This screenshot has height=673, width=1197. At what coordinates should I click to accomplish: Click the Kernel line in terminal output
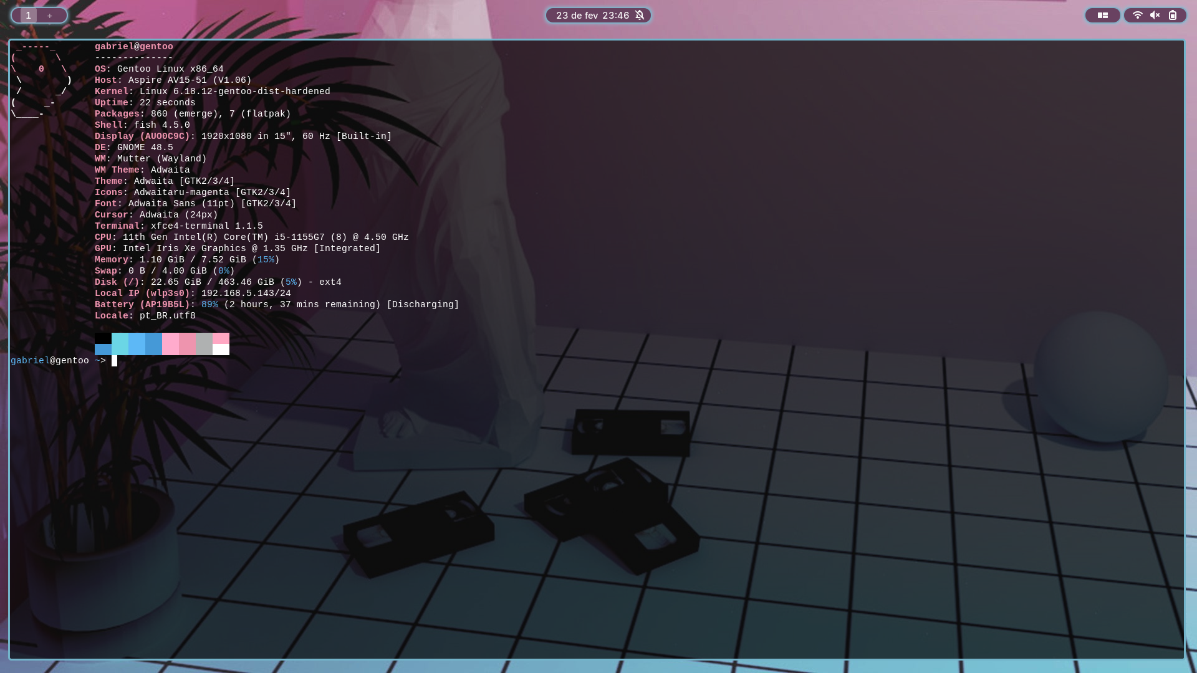[x=212, y=92]
